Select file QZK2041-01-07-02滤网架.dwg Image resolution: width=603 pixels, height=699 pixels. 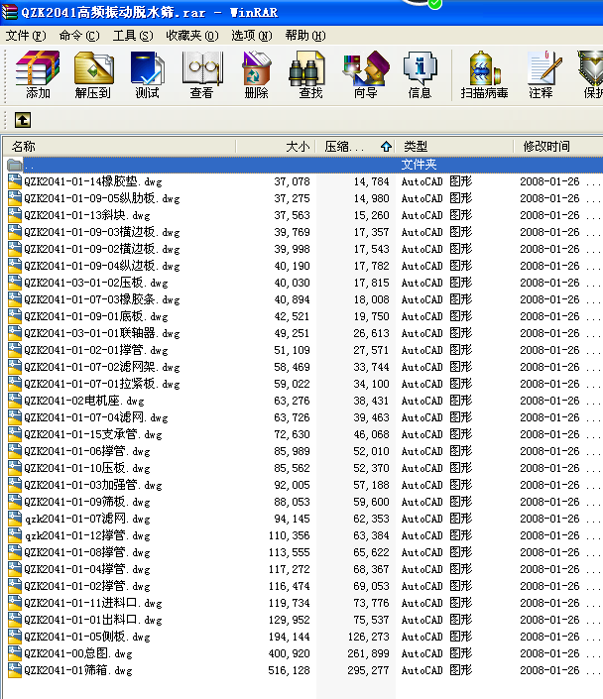pyautogui.click(x=102, y=367)
